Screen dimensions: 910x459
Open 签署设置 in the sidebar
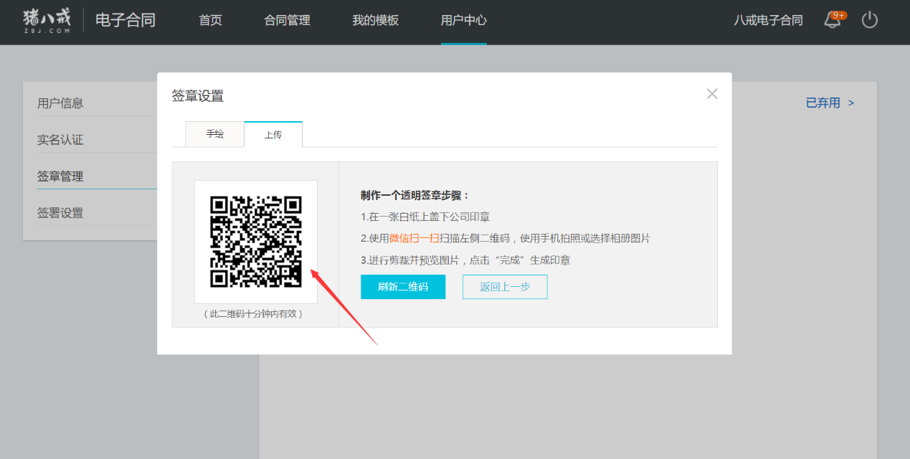(x=60, y=213)
